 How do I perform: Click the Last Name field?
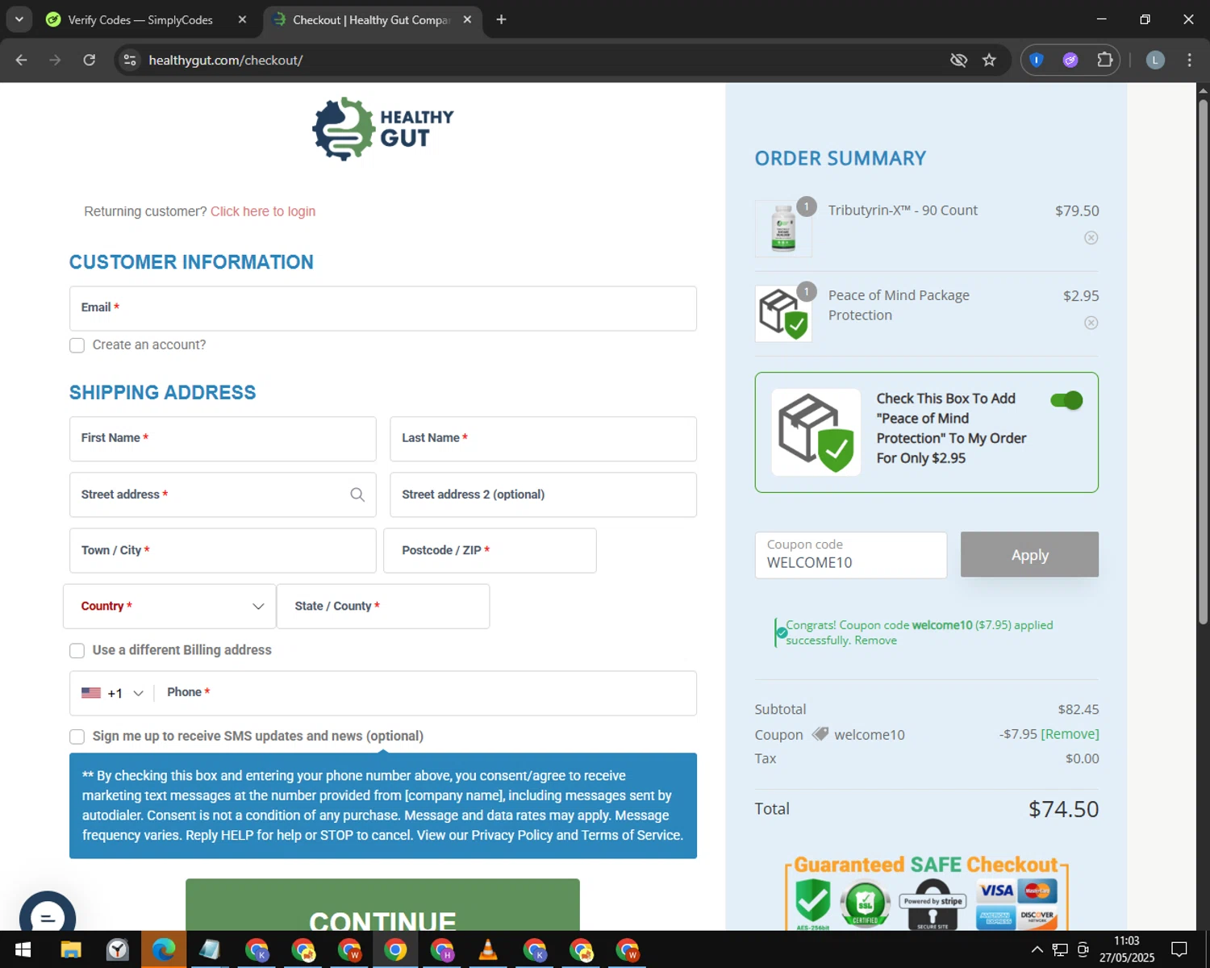pyautogui.click(x=543, y=439)
